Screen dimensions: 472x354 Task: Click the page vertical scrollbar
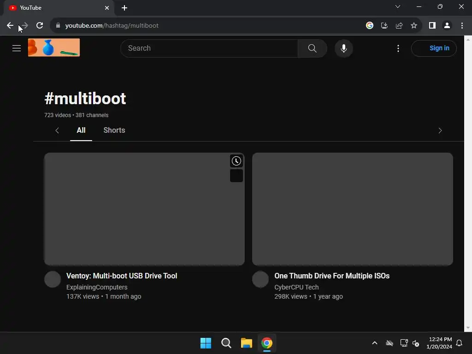(x=468, y=183)
